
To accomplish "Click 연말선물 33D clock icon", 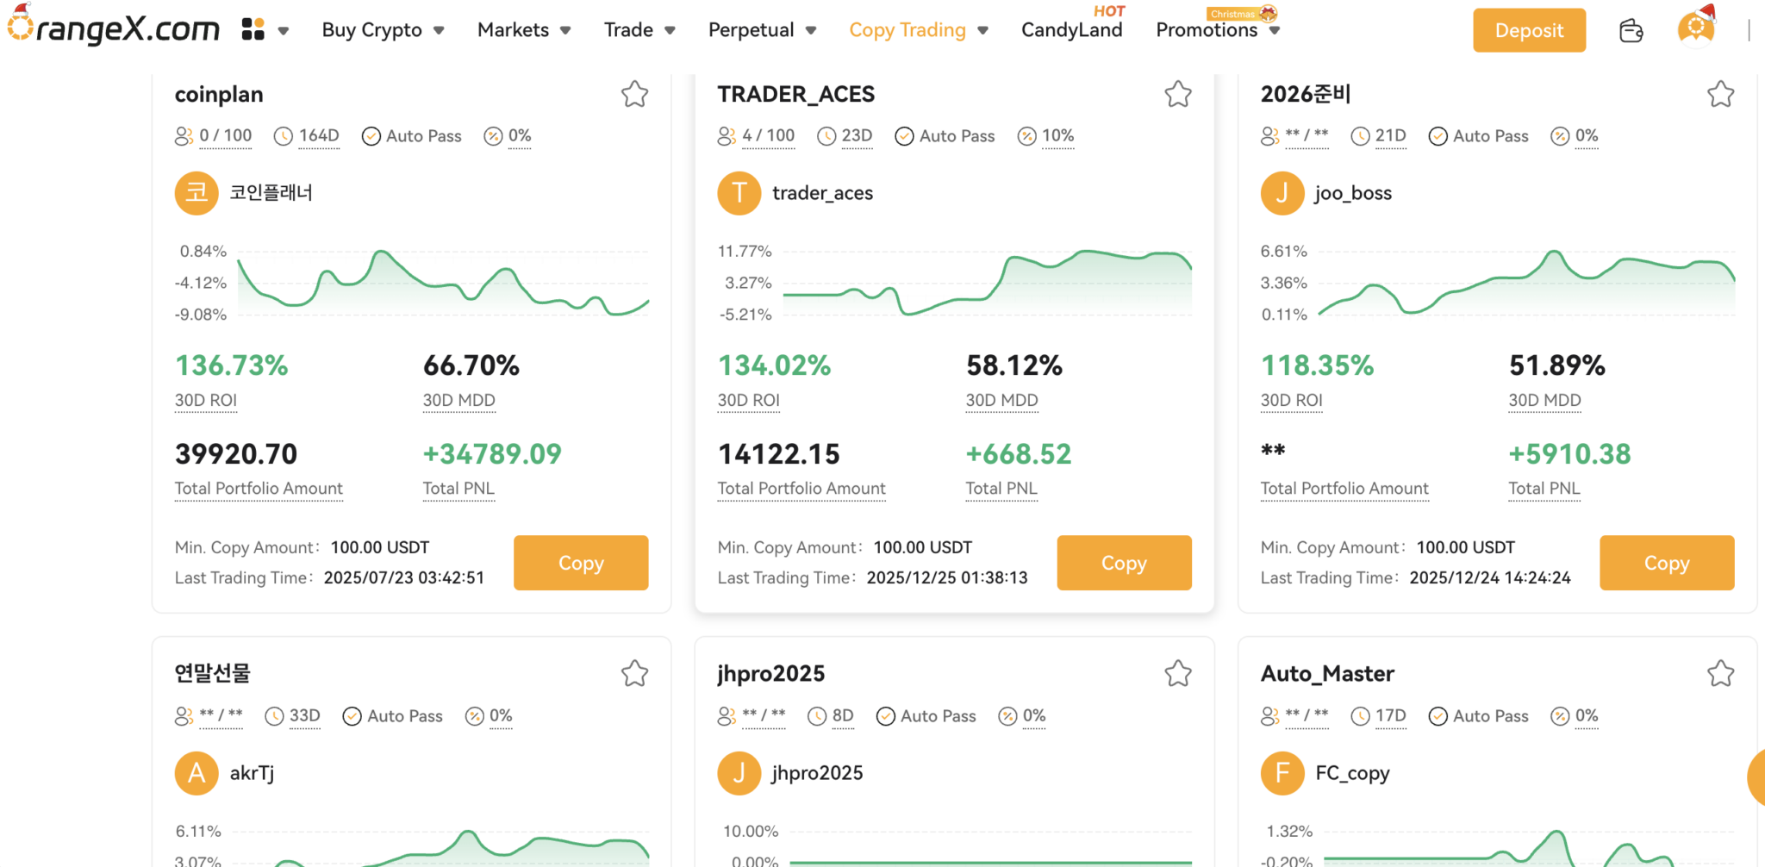I will pyautogui.click(x=274, y=716).
